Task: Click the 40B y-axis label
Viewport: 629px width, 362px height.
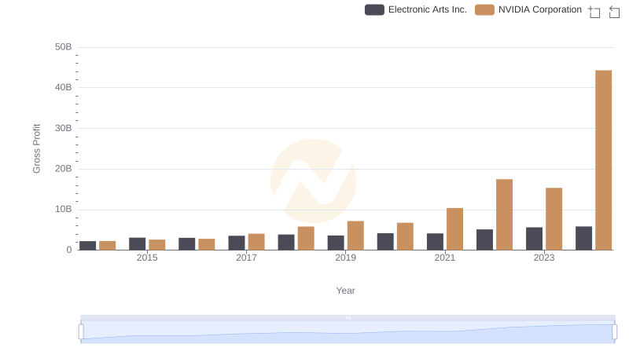Action: [x=64, y=87]
